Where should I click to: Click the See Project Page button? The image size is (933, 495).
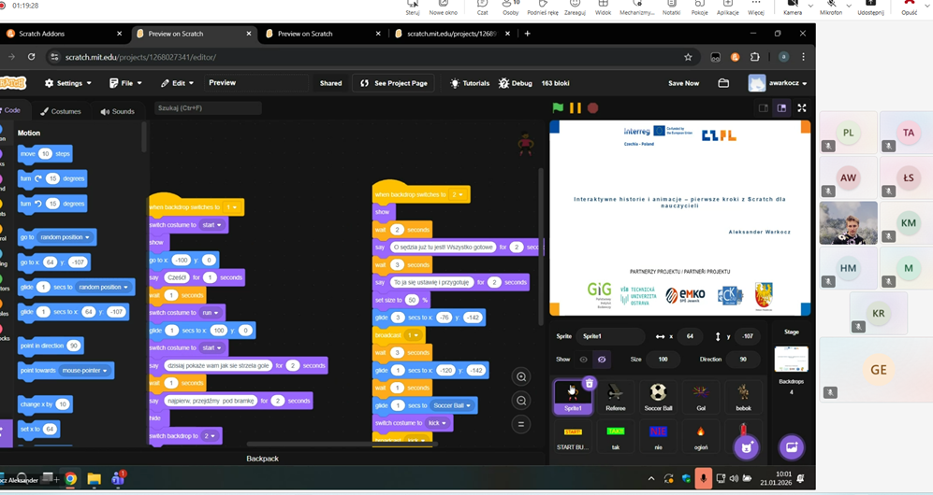[x=395, y=83]
